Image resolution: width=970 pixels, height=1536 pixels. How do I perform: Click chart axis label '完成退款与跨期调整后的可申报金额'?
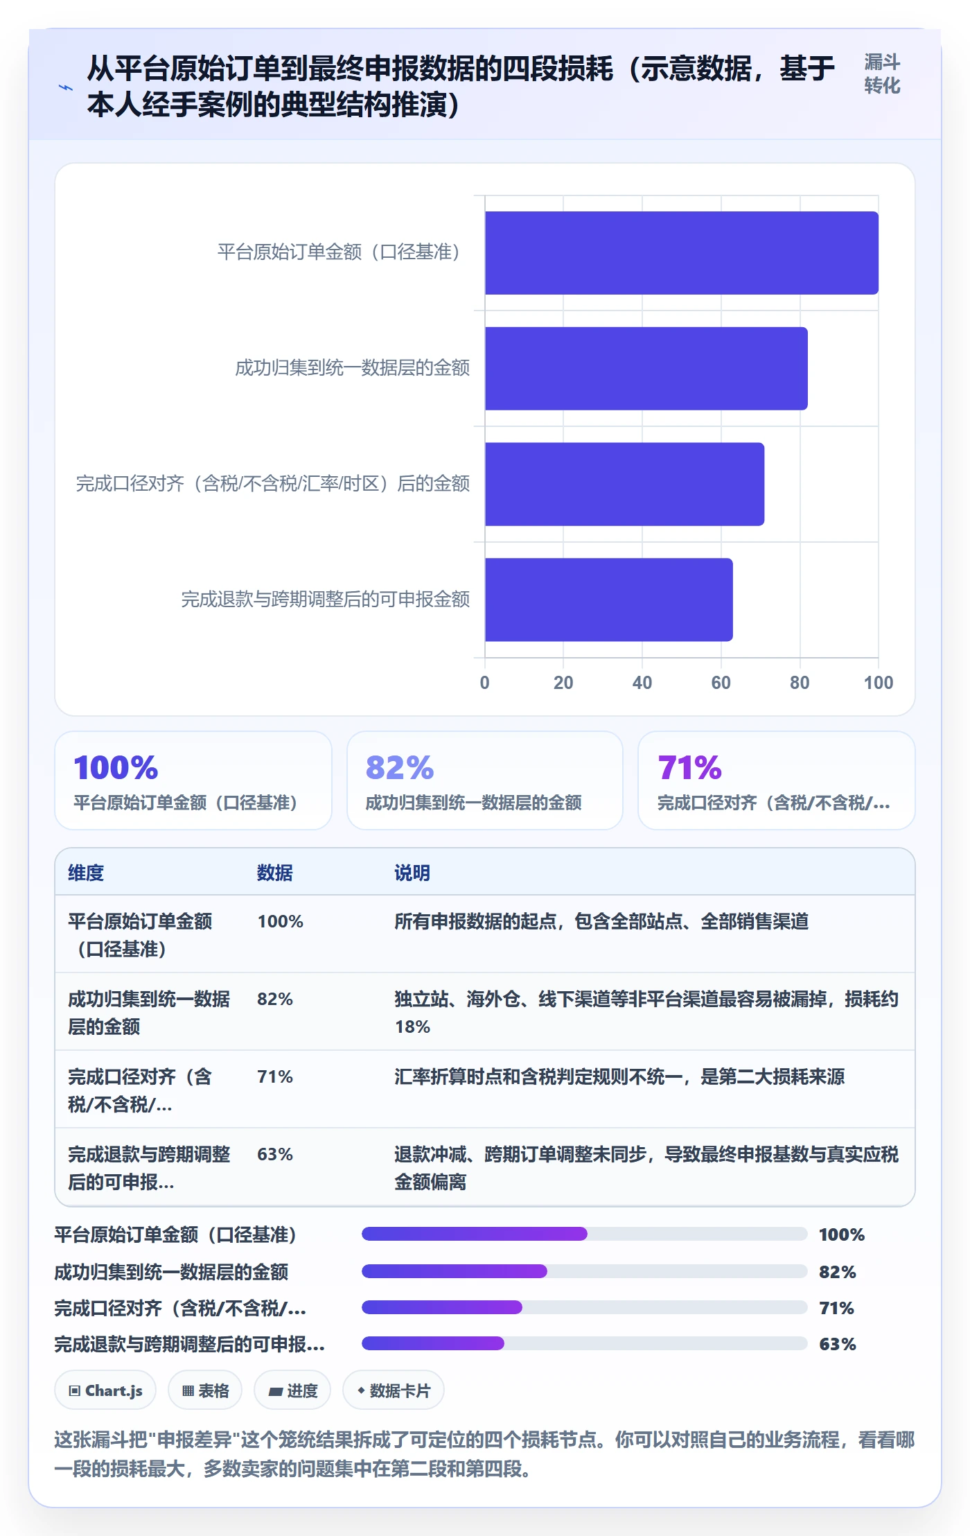[326, 599]
